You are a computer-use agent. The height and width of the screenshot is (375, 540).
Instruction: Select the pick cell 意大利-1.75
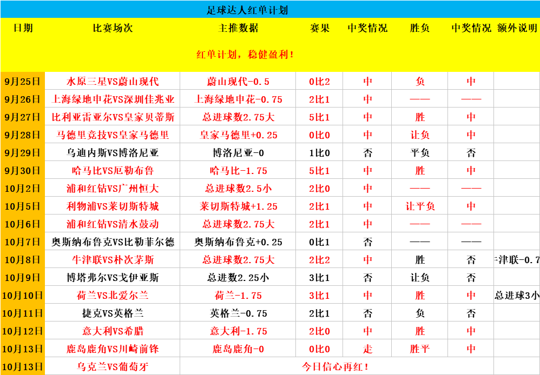pos(238,331)
